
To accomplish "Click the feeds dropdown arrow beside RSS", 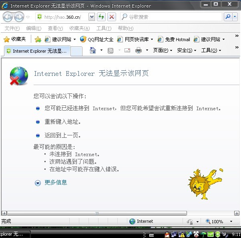I will pos(119,50).
